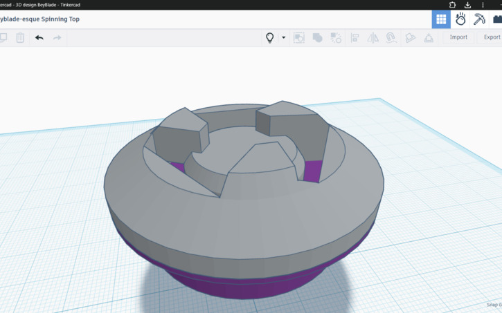Click the Cruise magnet icon
Viewport: 502px width, 313px height.
tap(391, 38)
